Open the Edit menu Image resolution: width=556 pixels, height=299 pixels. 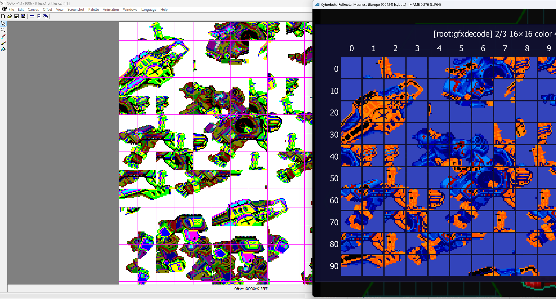(x=21, y=10)
